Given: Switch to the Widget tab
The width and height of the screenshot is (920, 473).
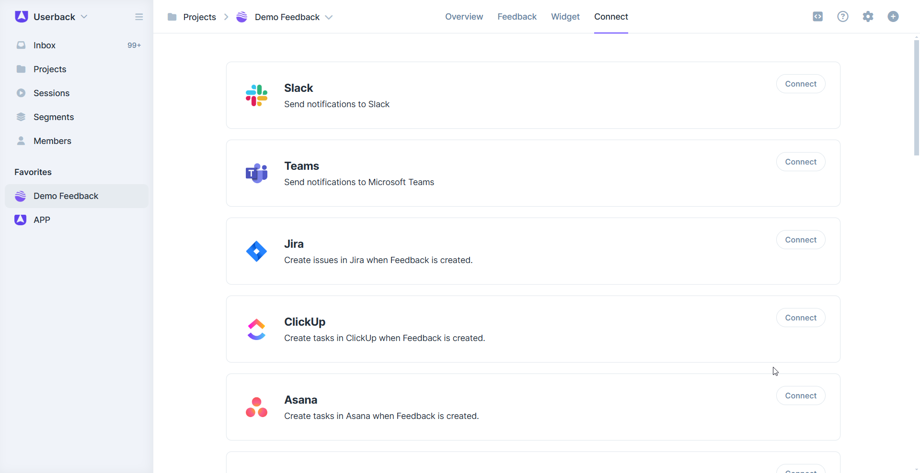Looking at the screenshot, I should pos(565,17).
